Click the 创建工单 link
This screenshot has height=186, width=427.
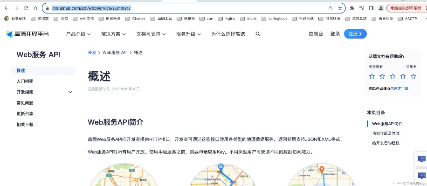[400, 88]
